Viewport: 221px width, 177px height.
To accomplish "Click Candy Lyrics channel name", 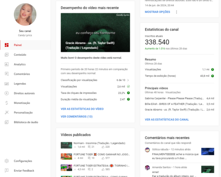I will [x=25, y=35].
